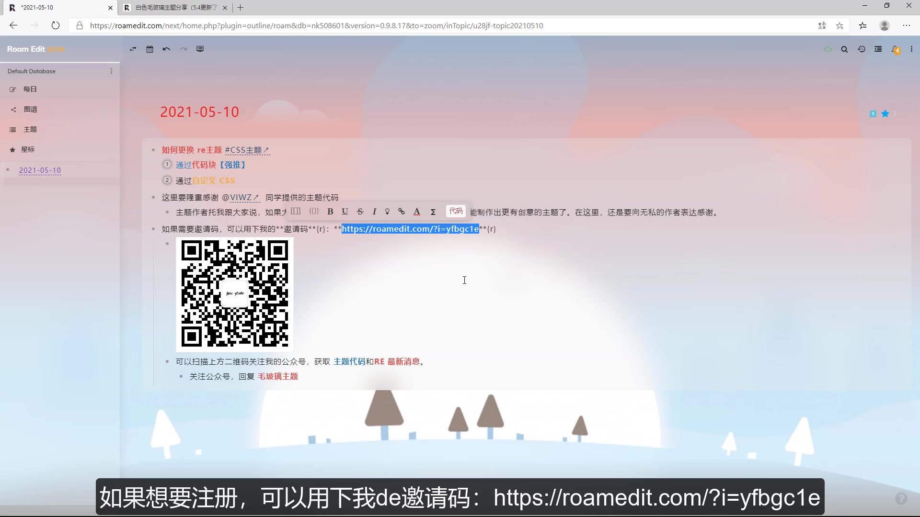
Task: Collapse bullet of 如何更换 re主题 block
Action: click(153, 150)
